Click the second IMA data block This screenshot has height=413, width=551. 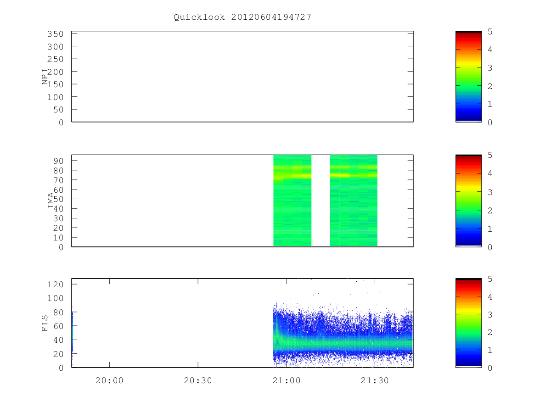coord(354,201)
